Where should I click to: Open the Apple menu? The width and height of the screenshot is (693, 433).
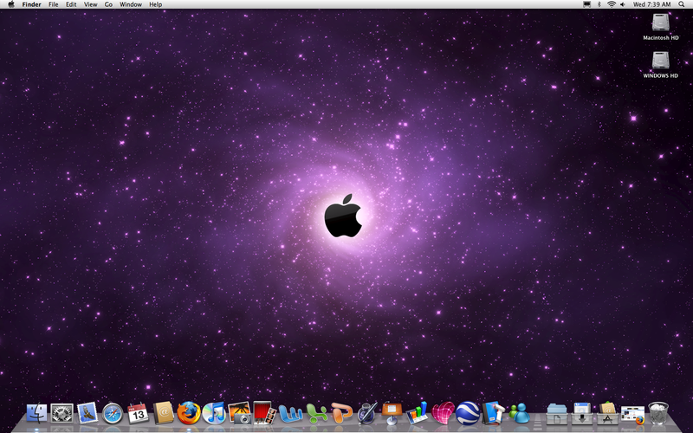point(11,4)
